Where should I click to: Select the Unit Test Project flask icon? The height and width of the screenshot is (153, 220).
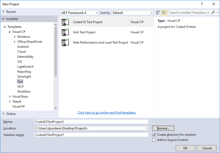(65, 32)
